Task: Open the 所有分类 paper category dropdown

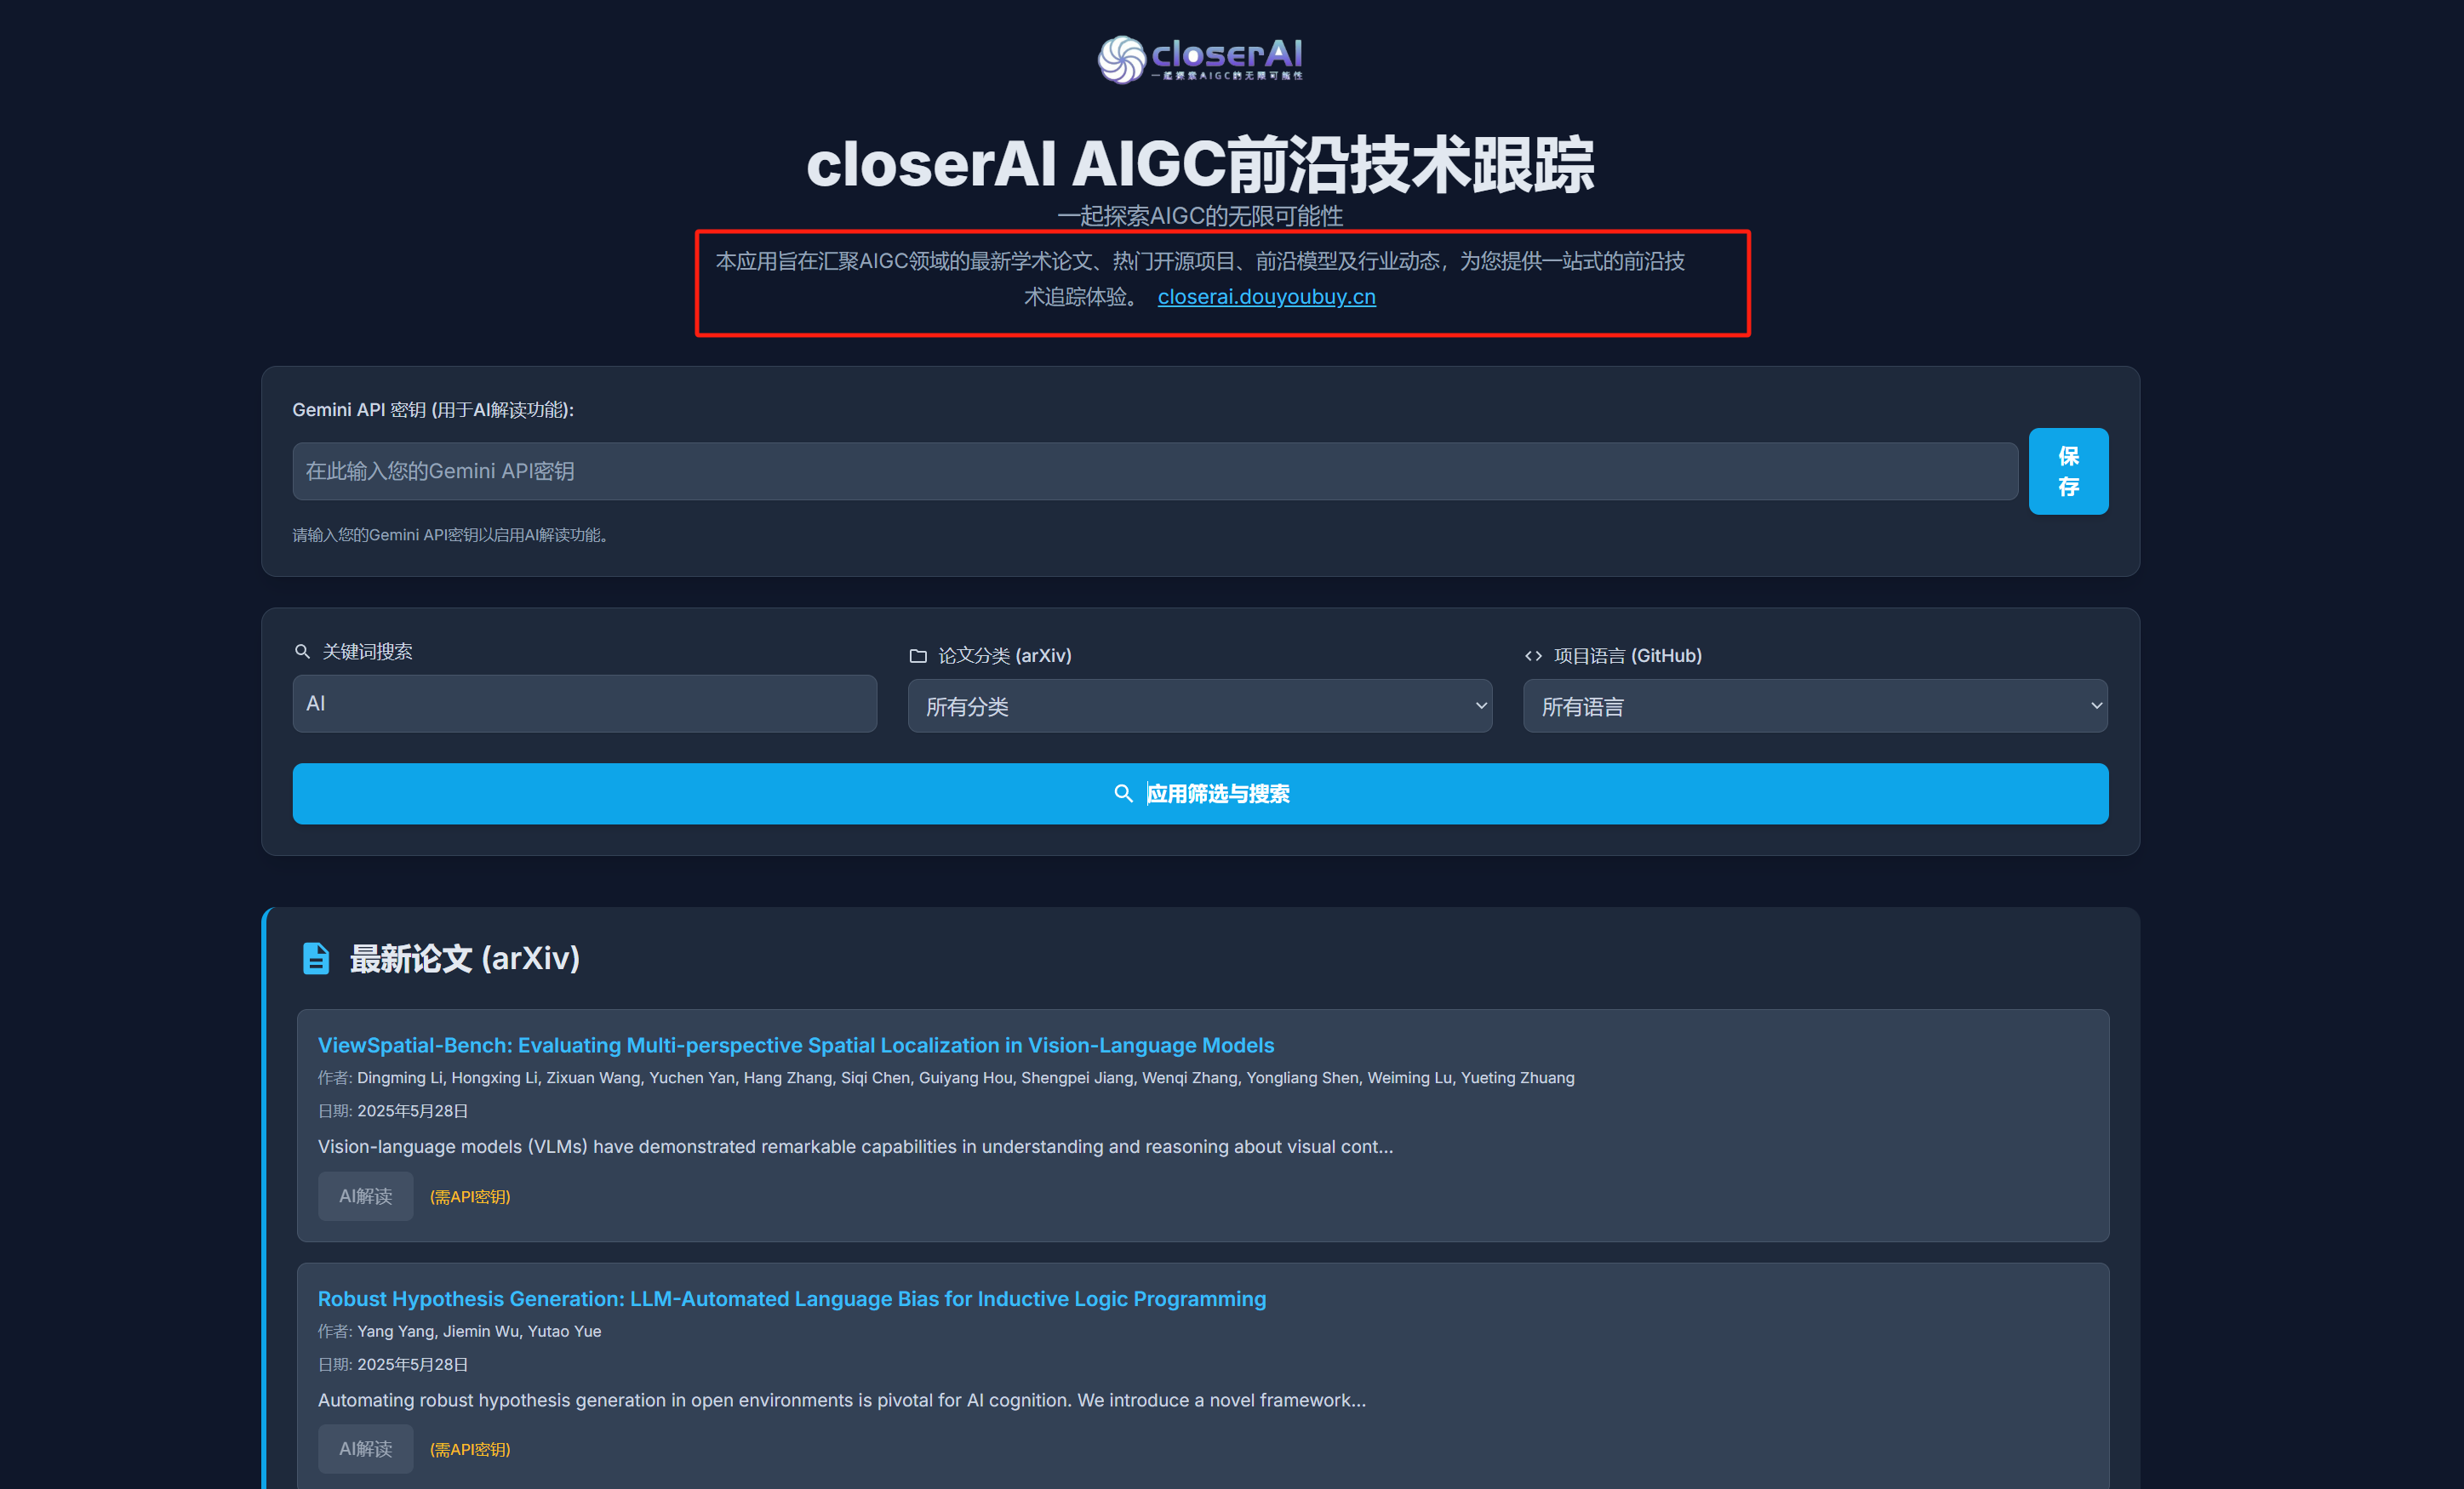Action: click(x=1200, y=706)
